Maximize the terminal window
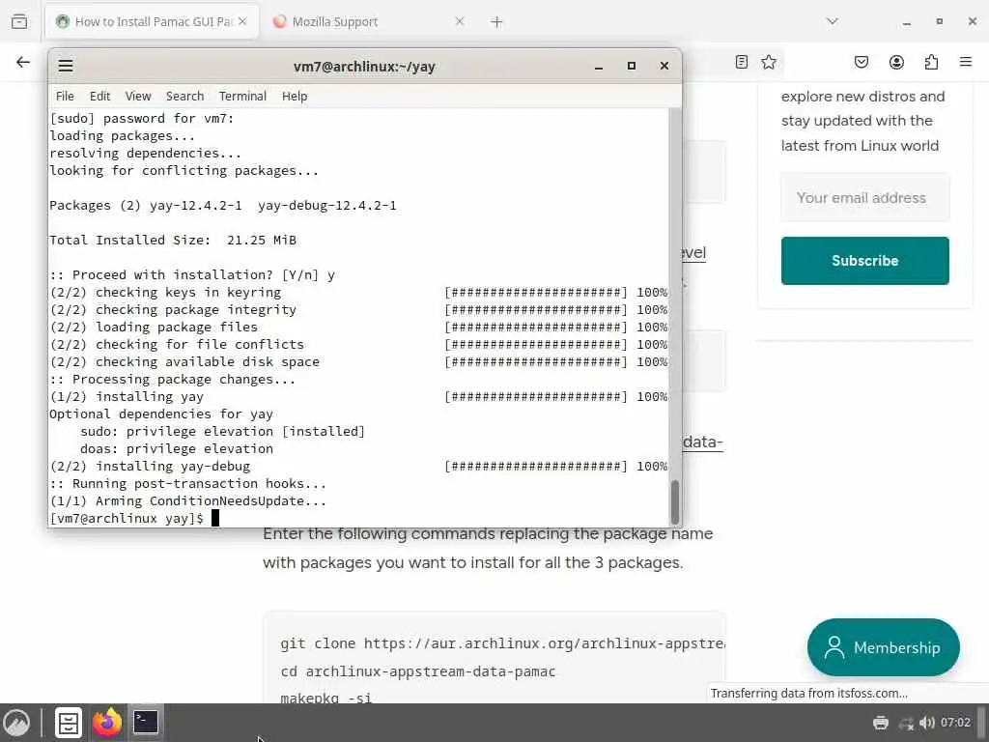This screenshot has height=742, width=989. coord(632,66)
